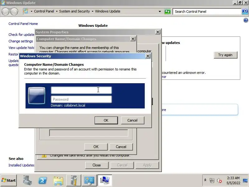Open the toolbox-and-wrench taskbar icon
The height and width of the screenshot is (187, 249).
(x=74, y=180)
